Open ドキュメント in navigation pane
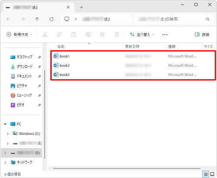The image size is (217, 178). (x=24, y=76)
